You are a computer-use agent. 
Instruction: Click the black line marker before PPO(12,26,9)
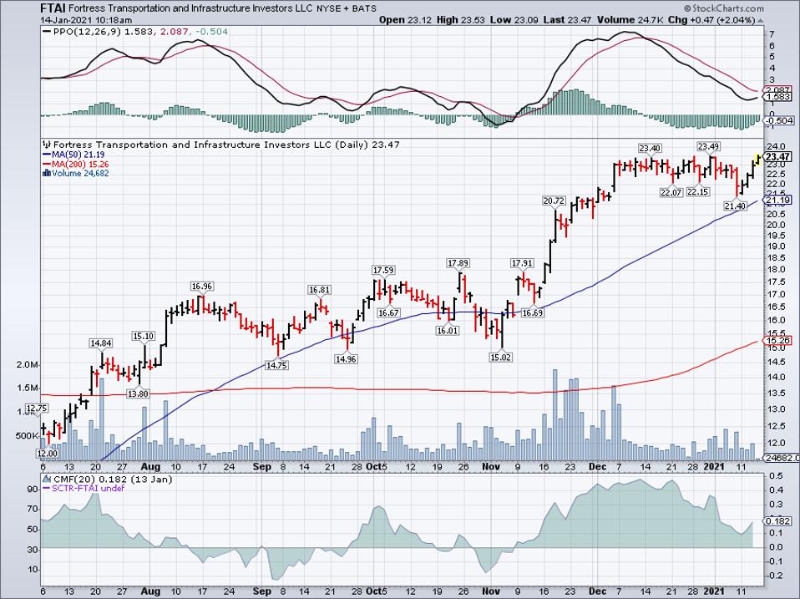click(x=47, y=32)
